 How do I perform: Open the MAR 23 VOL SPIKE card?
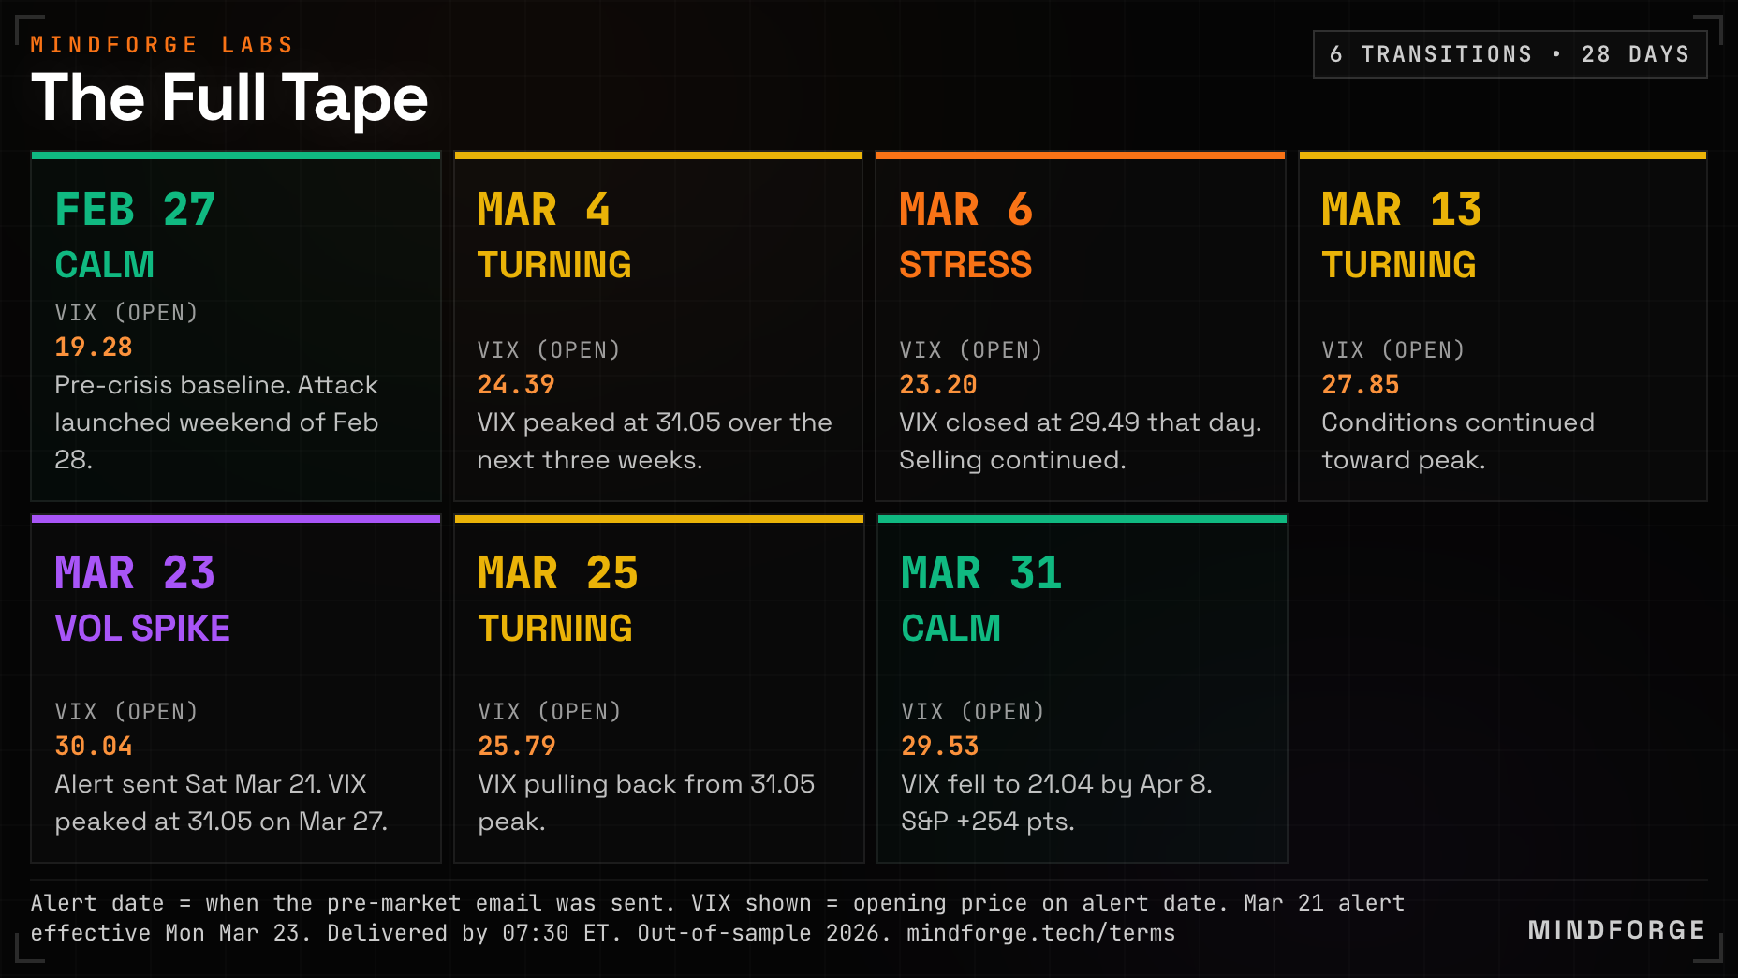[x=236, y=689]
